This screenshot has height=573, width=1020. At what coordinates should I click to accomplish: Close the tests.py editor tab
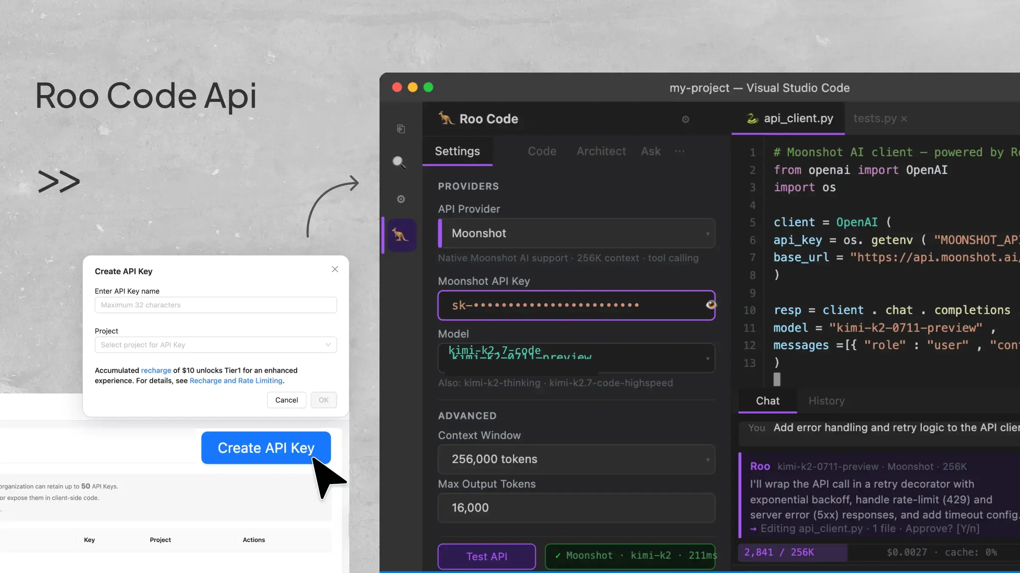click(x=904, y=119)
